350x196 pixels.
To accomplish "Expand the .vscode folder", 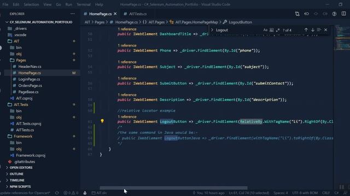I will 20,35.
